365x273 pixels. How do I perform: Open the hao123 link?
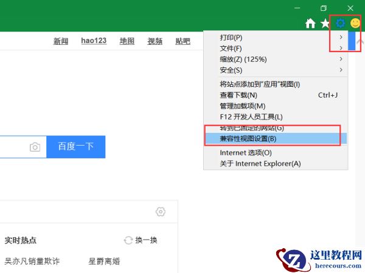[94, 41]
